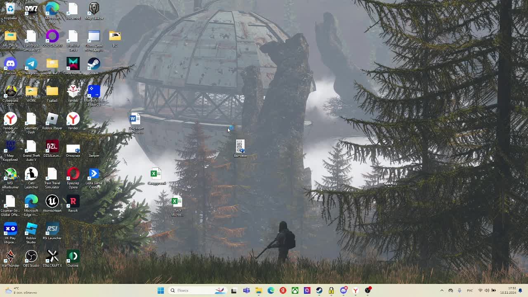Focus the taskbar Поиск search box
528x297 pixels.
(198, 290)
